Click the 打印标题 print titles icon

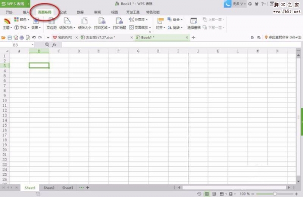[x=119, y=24]
